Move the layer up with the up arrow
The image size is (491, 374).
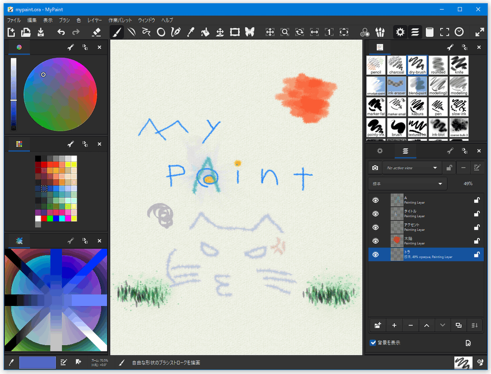[426, 326]
